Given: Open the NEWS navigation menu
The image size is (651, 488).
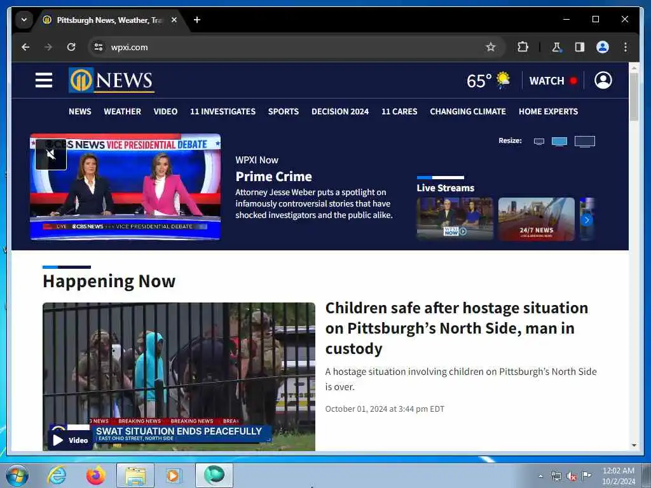Looking at the screenshot, I should (79, 112).
